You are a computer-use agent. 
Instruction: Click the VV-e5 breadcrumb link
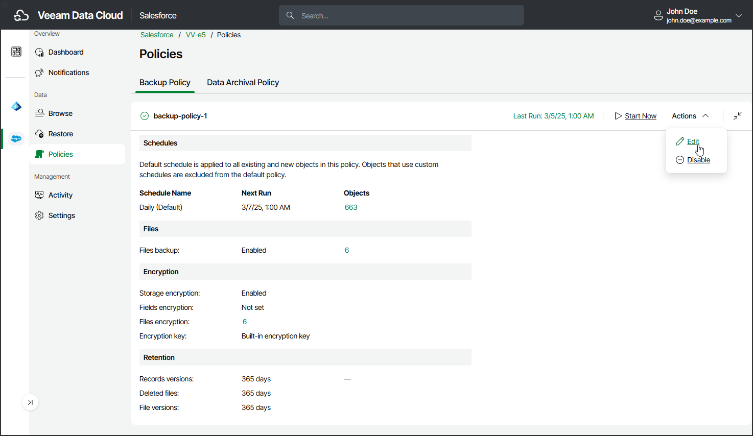(x=196, y=35)
